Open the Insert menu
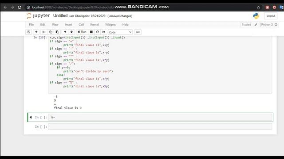The image size is (284, 159). coord(68,25)
